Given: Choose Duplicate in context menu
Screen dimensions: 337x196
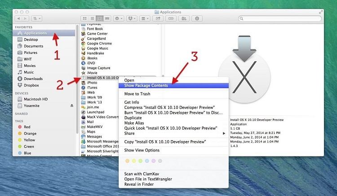Looking at the screenshot, I should click(173, 118).
